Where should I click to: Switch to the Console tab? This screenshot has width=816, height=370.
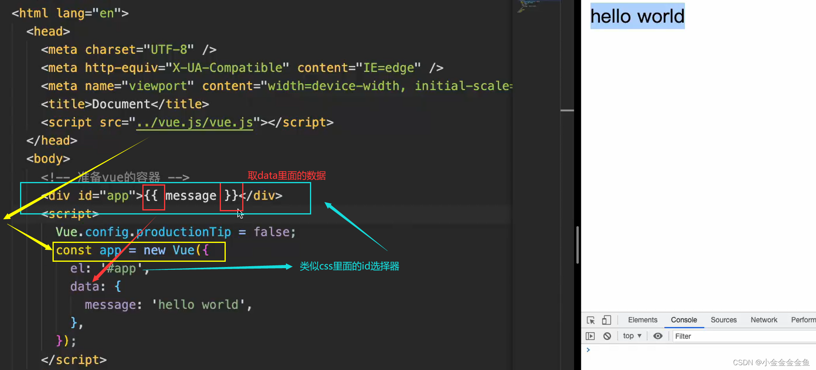tap(684, 320)
